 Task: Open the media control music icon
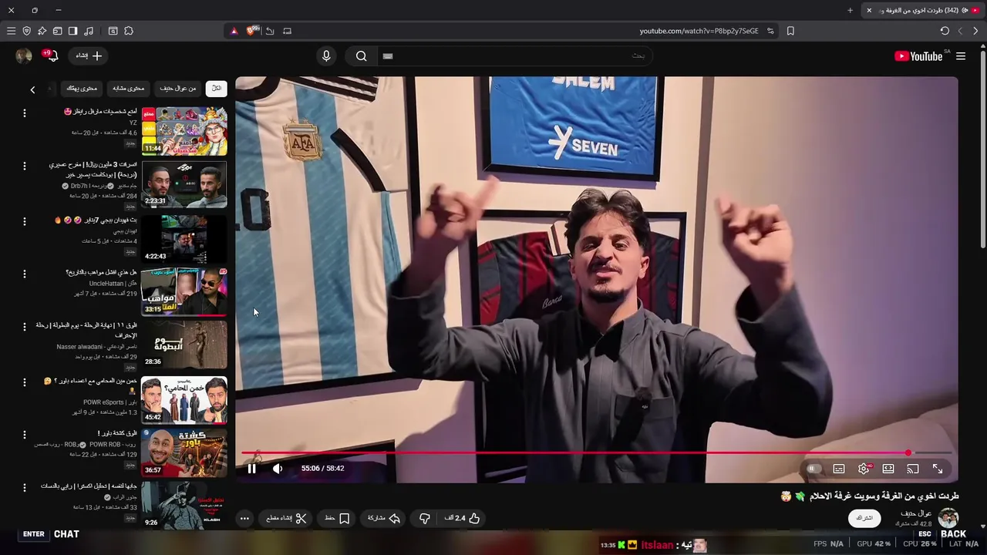click(88, 31)
